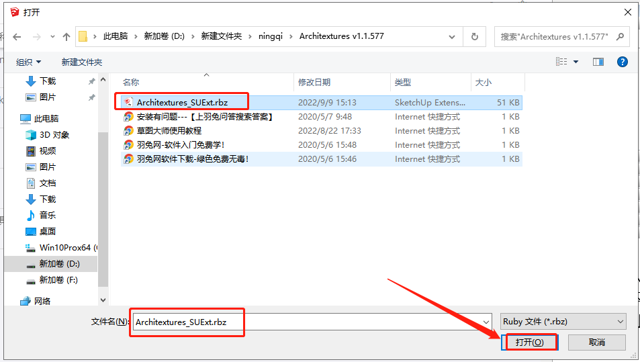Select 新加卷 (D:) drive in sidebar

(50, 264)
